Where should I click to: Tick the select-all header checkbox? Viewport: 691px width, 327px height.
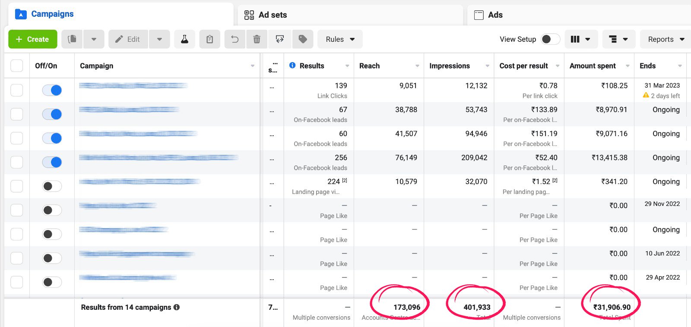click(x=16, y=66)
